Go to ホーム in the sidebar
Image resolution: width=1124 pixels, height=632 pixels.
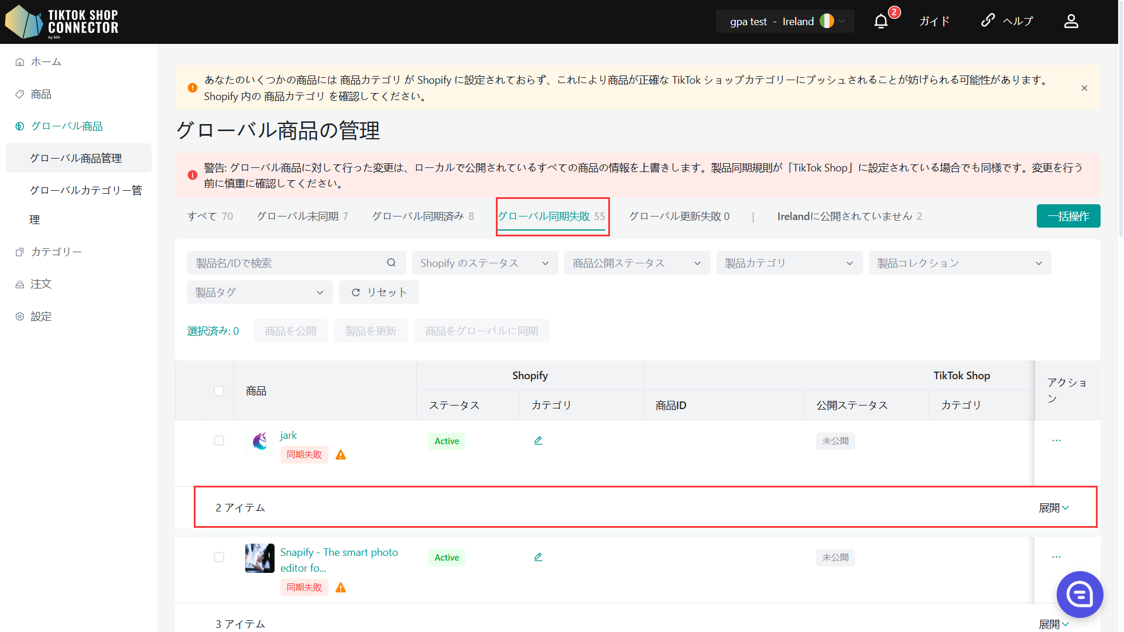46,61
